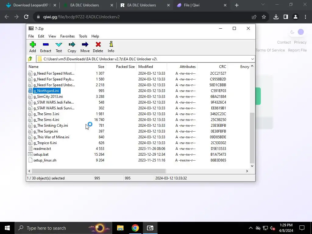Open the Tools menu
Image resolution: width=312 pixels, height=234 pixels.
click(x=83, y=36)
